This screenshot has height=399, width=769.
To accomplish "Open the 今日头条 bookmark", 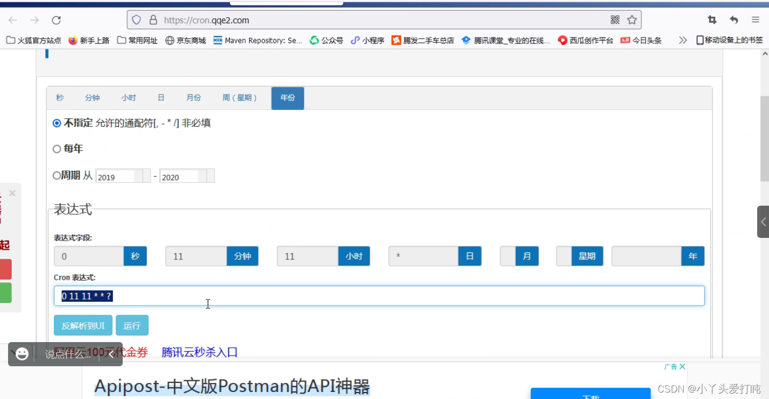I will pyautogui.click(x=641, y=40).
